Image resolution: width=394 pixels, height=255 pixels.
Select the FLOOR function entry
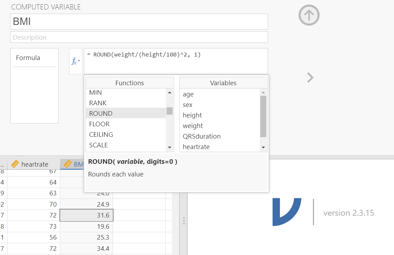point(126,124)
